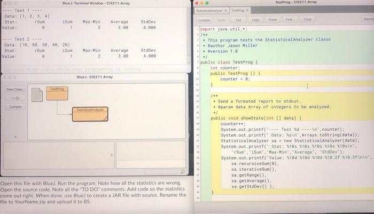
Task: Click the 'counter = 0;' line in the code
Action: (235, 79)
